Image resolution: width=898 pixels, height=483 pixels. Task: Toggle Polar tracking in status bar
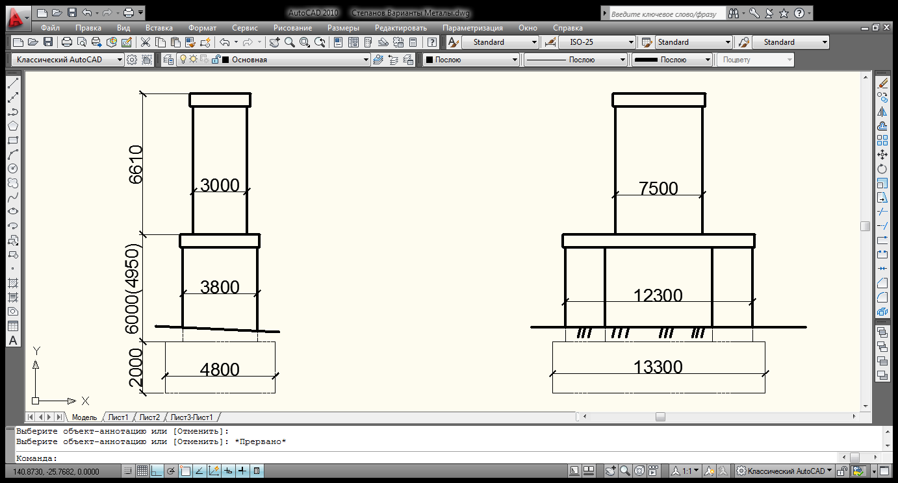[x=171, y=471]
